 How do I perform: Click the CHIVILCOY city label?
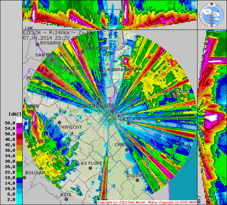70,127
